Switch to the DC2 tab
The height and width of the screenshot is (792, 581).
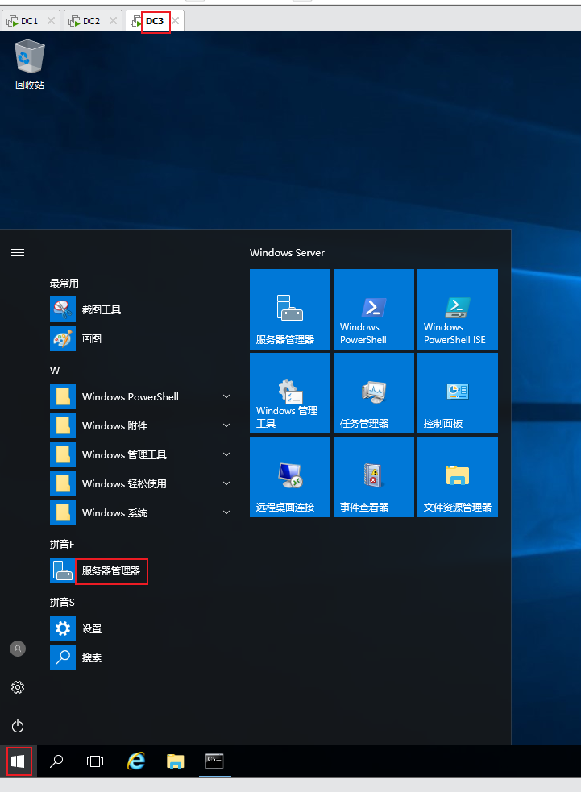click(x=91, y=21)
